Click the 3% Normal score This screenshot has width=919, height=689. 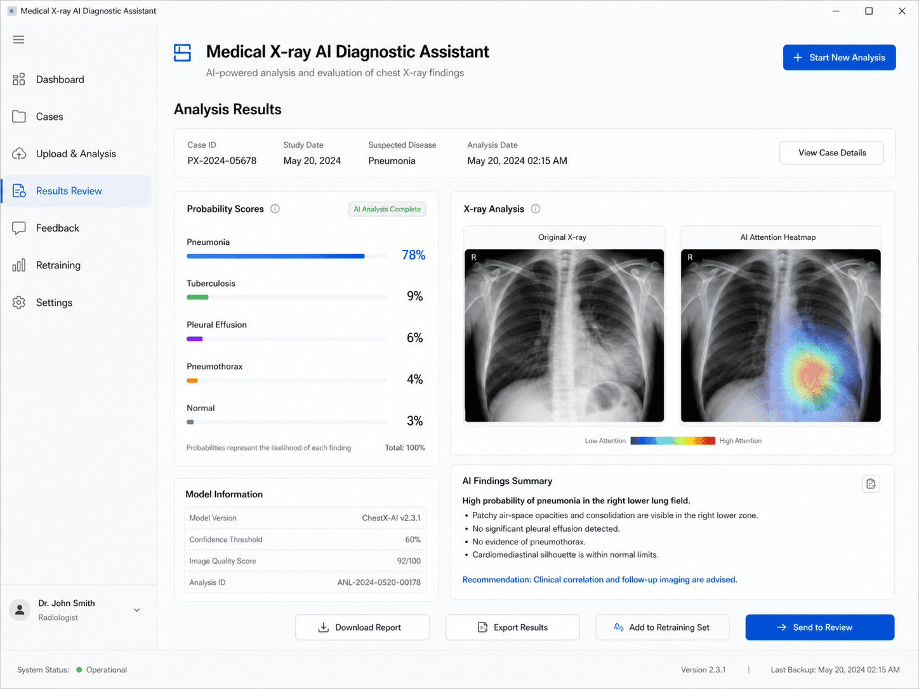coord(414,421)
